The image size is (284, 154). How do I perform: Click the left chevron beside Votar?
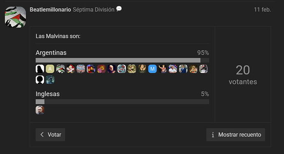[42, 134]
